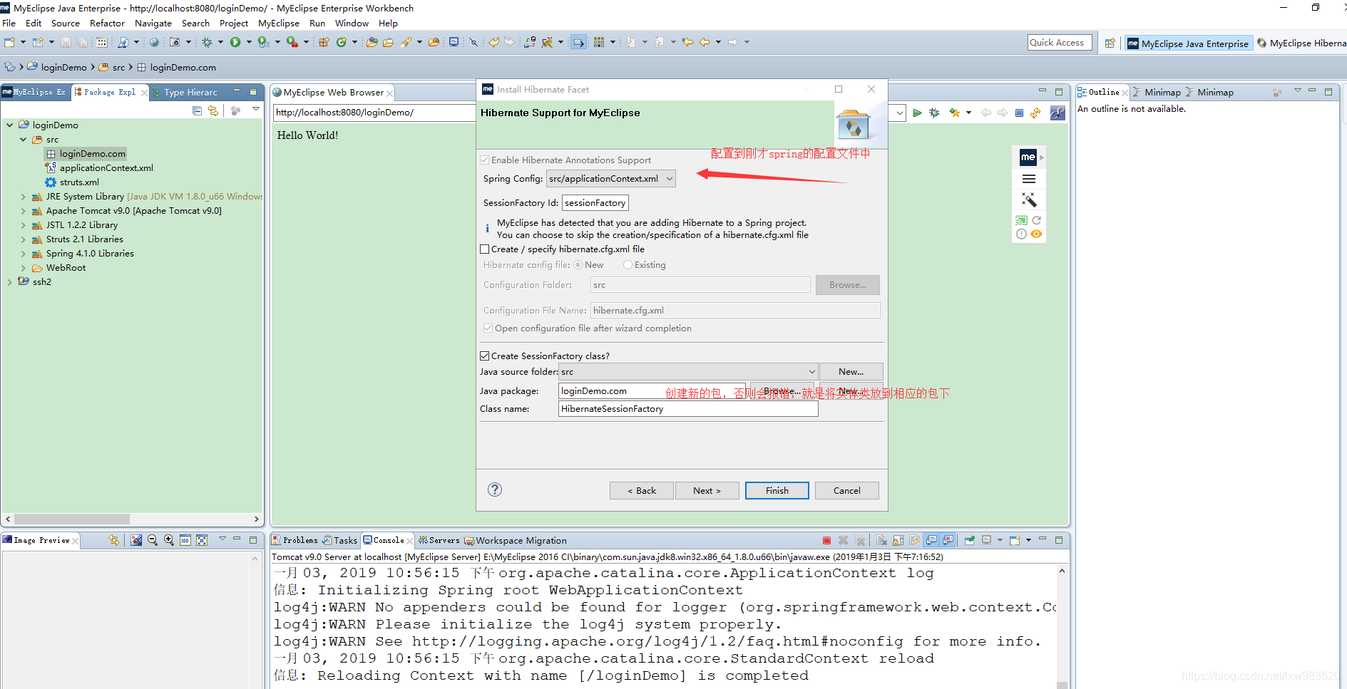Switch to the Workspace Migration tab

point(516,540)
